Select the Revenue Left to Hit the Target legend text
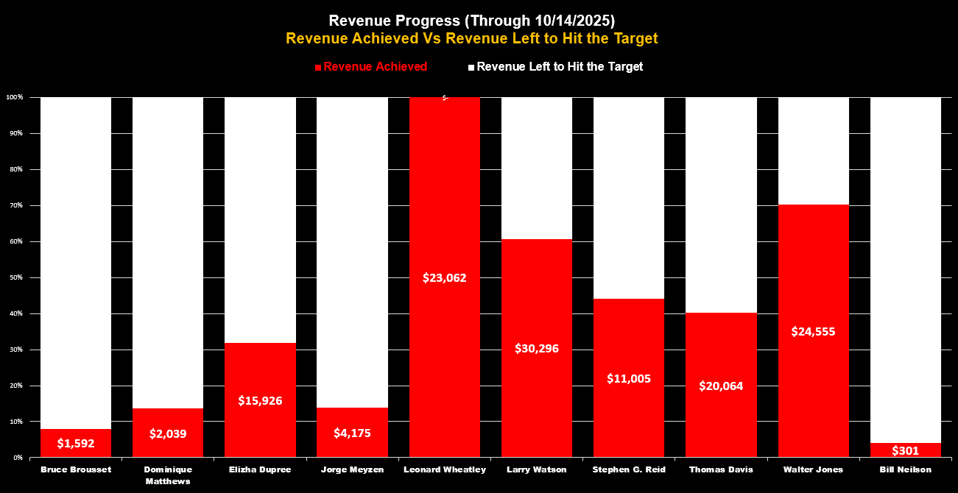This screenshot has height=493, width=958. [560, 66]
